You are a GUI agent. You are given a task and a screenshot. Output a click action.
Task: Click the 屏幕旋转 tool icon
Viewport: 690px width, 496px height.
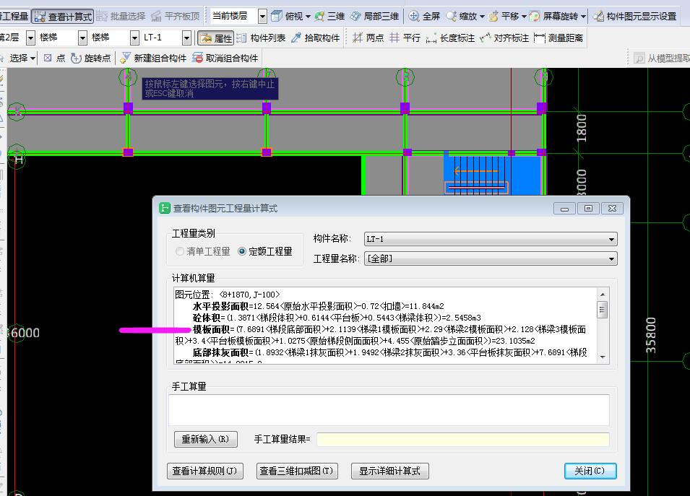point(534,17)
